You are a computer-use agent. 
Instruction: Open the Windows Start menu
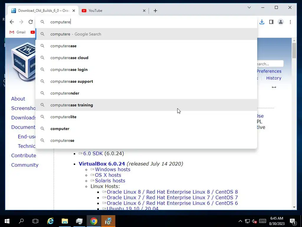(7, 221)
